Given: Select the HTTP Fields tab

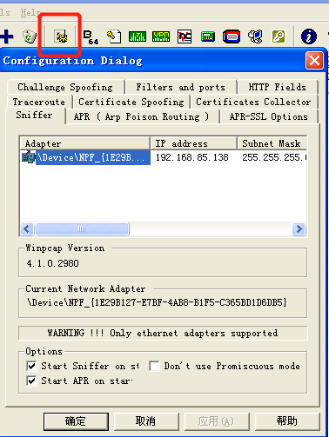Looking at the screenshot, I should point(278,87).
